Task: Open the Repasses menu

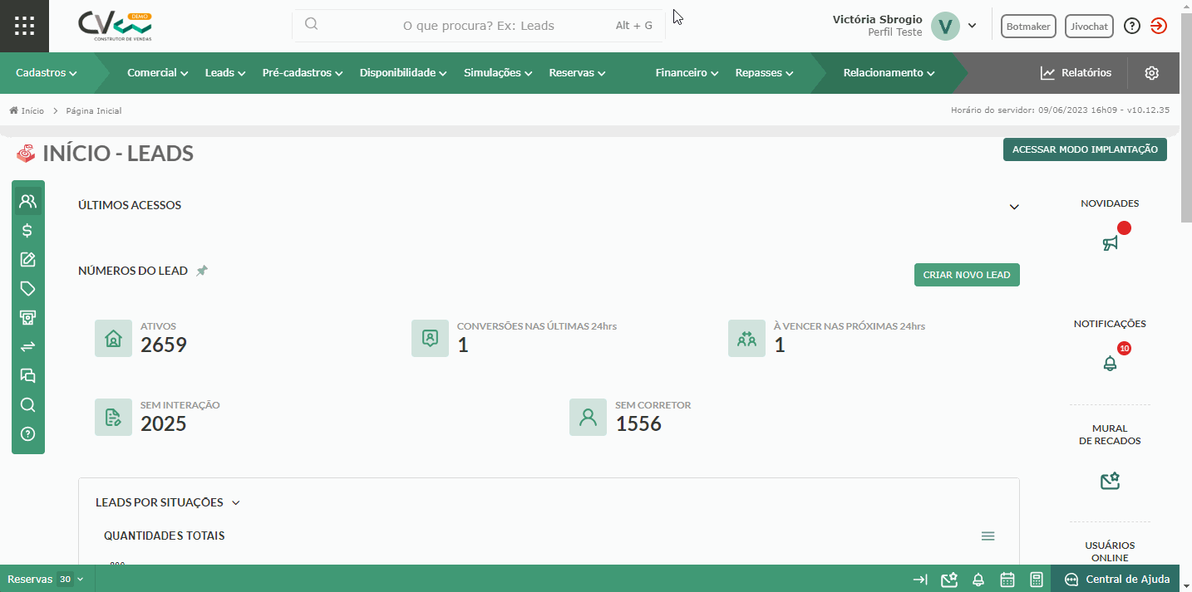Action: tap(764, 73)
